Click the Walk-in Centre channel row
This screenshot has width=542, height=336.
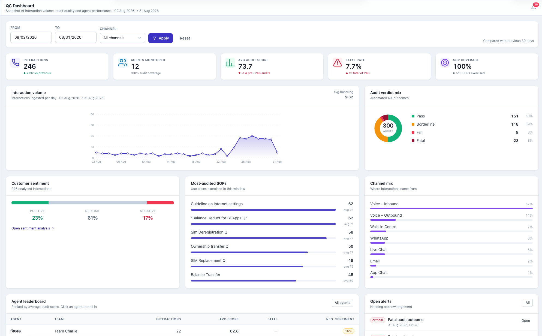click(x=451, y=228)
